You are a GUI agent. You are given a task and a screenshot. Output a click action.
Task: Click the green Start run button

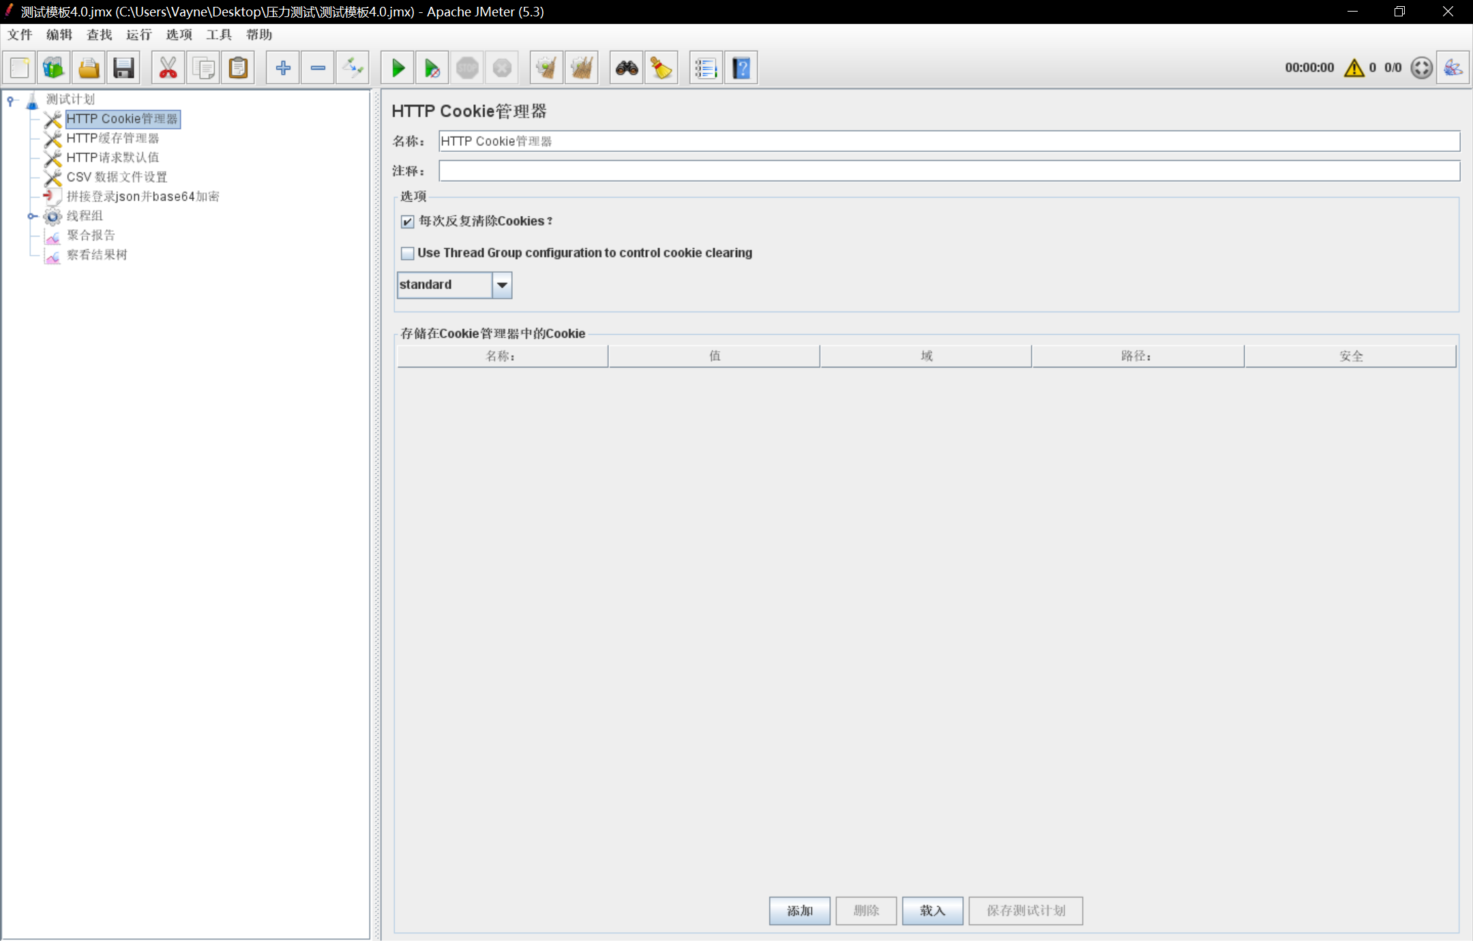point(398,68)
